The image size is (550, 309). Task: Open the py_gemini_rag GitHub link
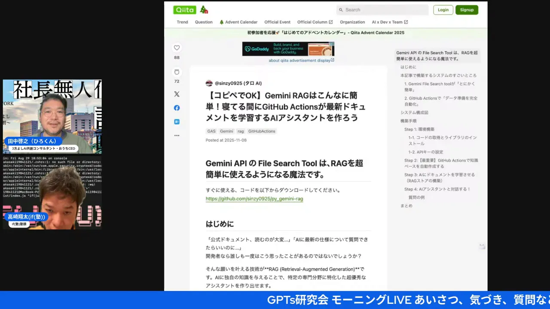pyautogui.click(x=254, y=199)
